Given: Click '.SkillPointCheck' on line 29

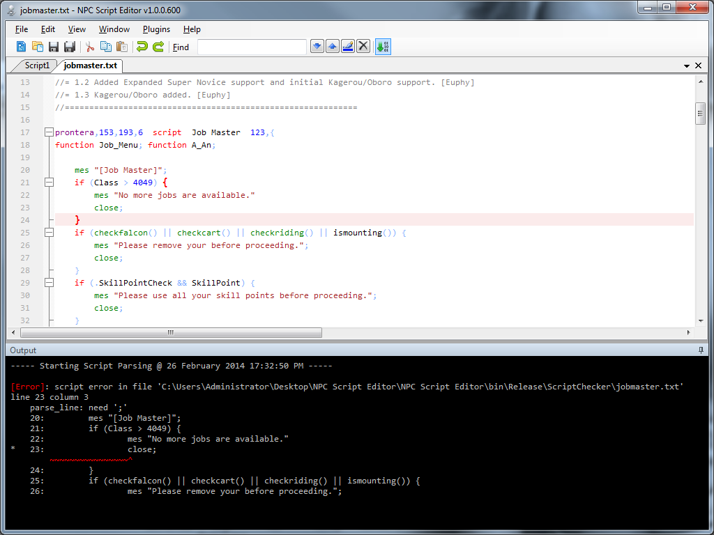Looking at the screenshot, I should (133, 283).
